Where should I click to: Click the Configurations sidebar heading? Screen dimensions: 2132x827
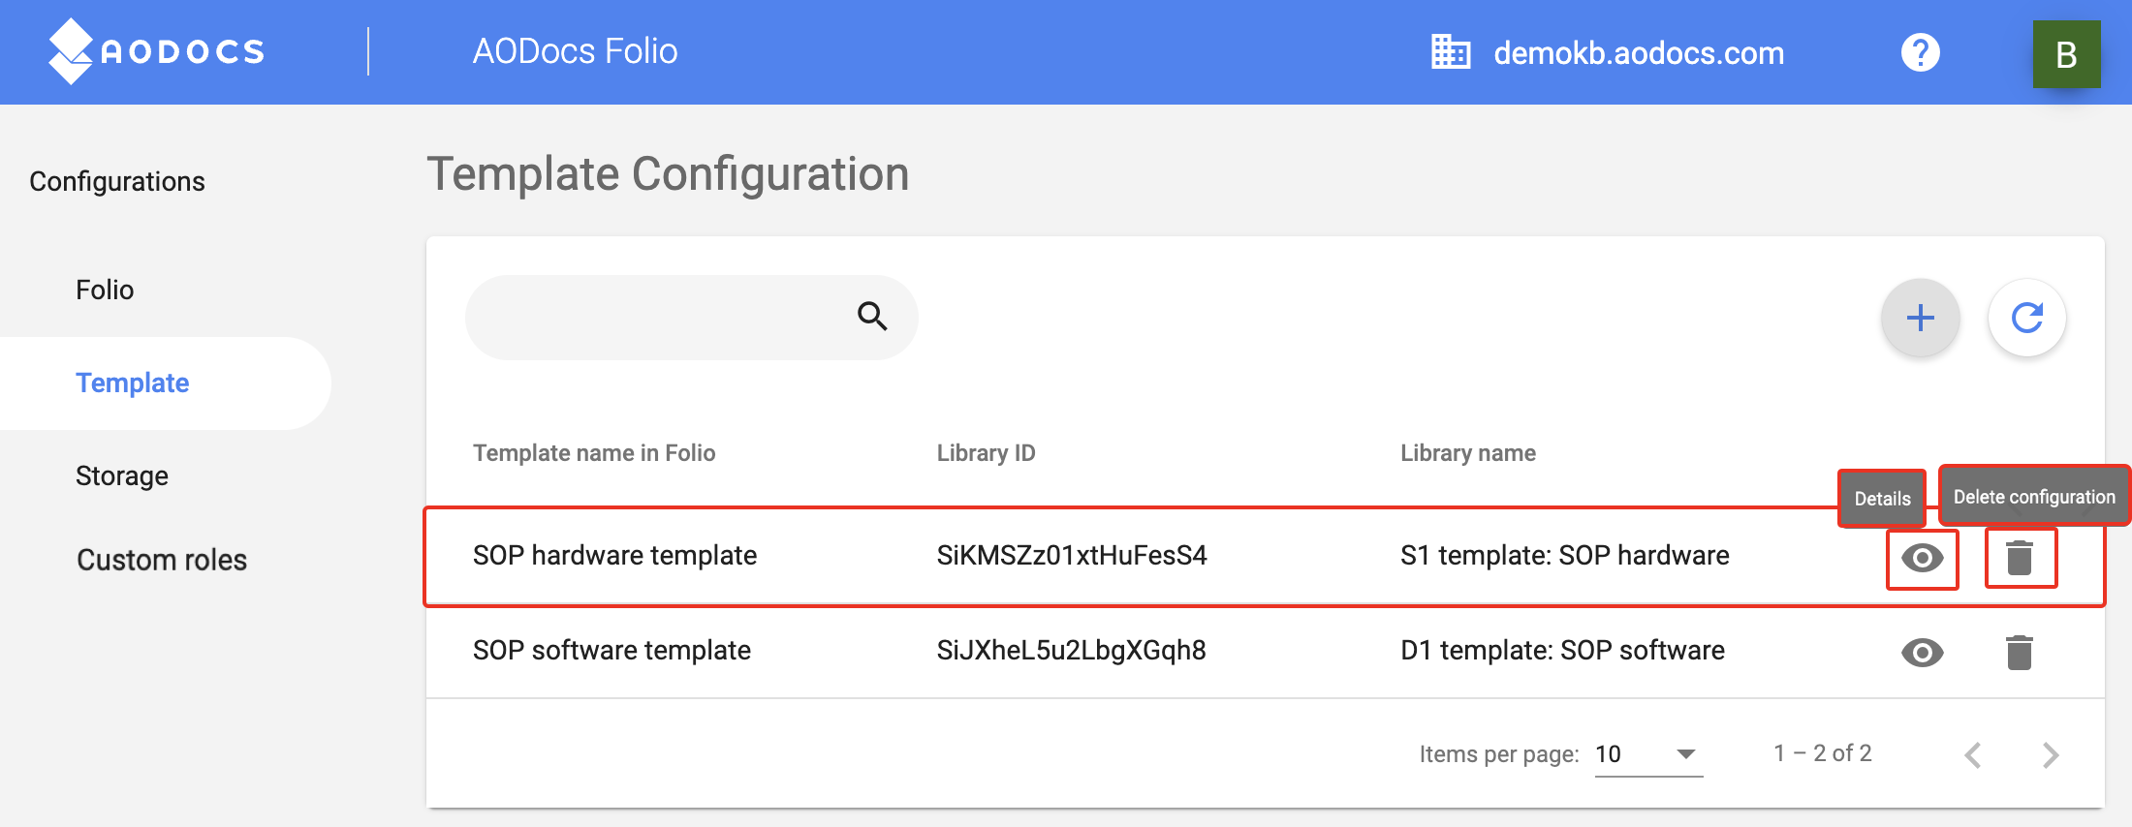[117, 181]
